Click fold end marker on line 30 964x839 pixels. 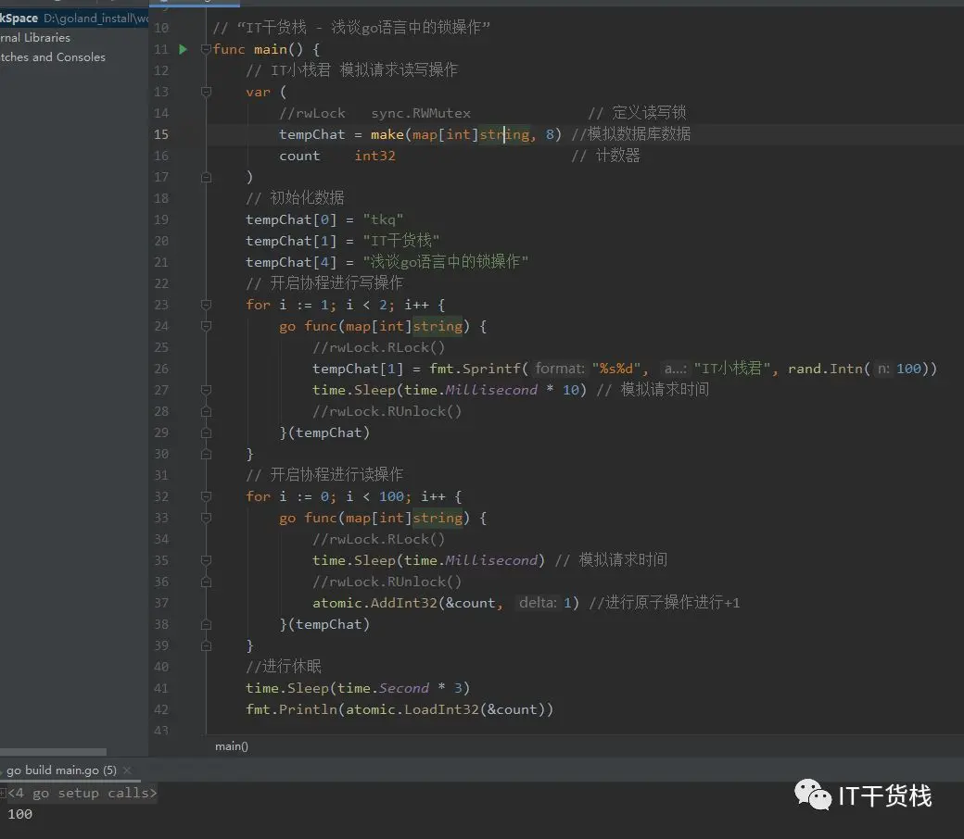206,454
